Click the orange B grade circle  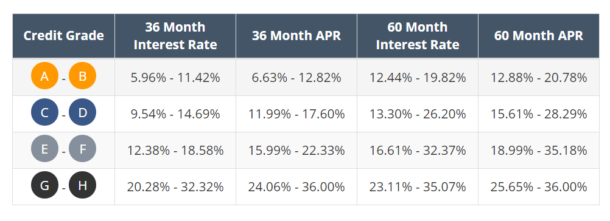click(82, 76)
